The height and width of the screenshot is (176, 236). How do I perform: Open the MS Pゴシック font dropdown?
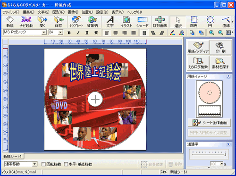[x=44, y=32]
